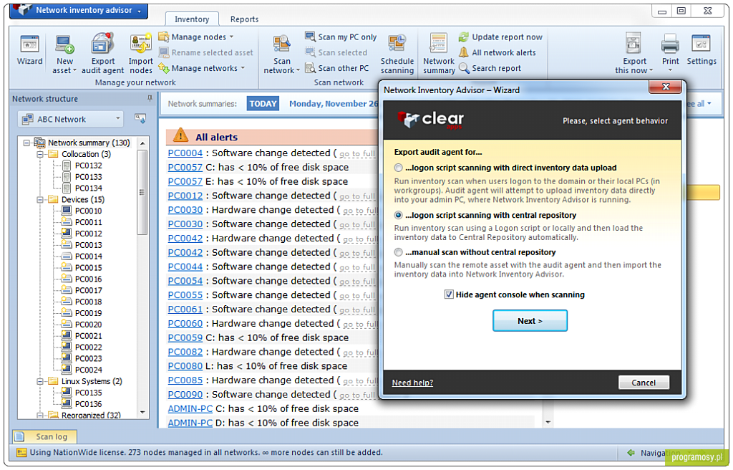Screen dimensions: 733x470
Task: Select manual scan without central repository
Action: [x=398, y=252]
